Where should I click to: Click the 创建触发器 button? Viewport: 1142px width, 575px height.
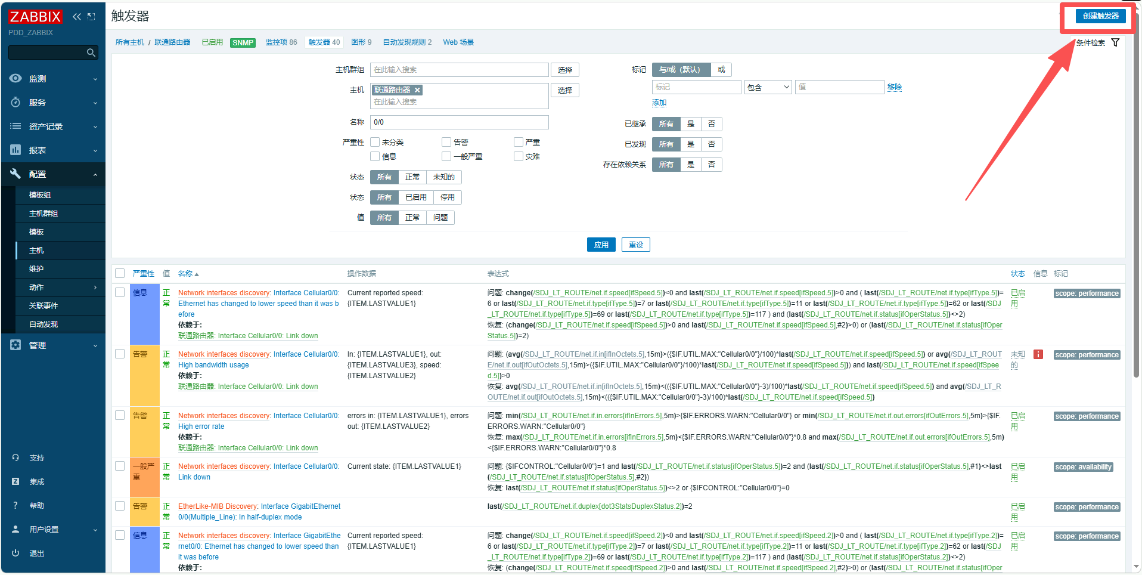[x=1100, y=16]
